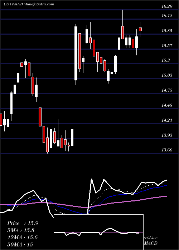The height and width of the screenshot is (250, 179).
Task: Click the Price : 15.9 readout
Action: pyautogui.click(x=23, y=223)
